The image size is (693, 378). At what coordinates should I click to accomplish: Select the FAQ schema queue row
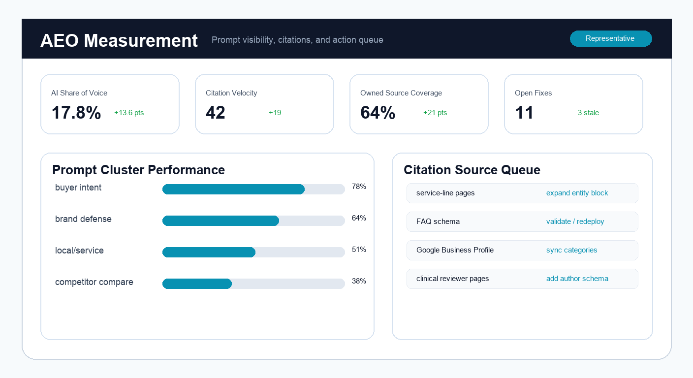[522, 221]
